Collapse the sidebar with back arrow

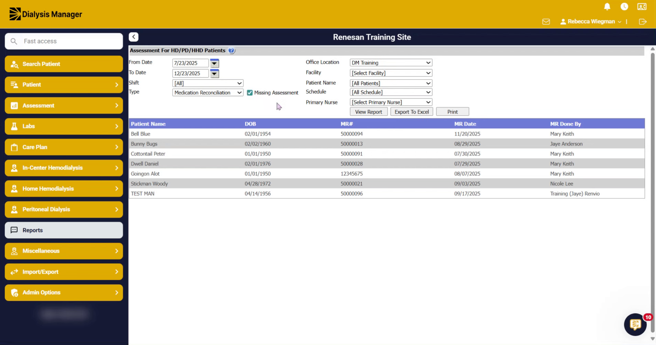pos(134,37)
